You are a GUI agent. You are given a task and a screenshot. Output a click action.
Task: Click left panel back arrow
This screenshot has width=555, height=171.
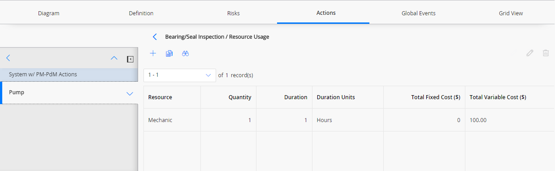pyautogui.click(x=8, y=58)
